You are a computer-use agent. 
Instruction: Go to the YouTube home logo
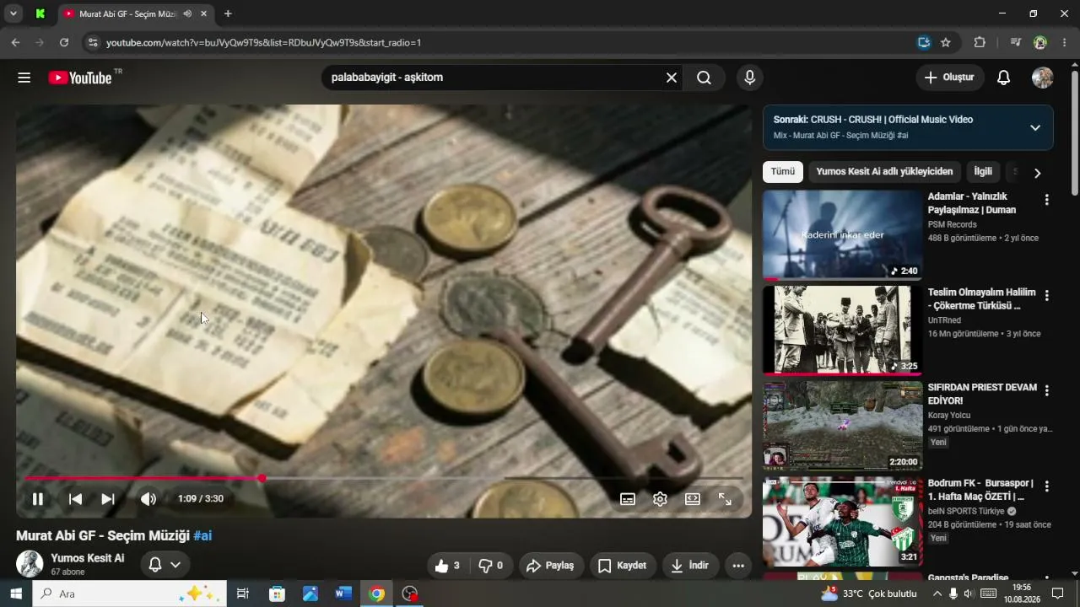pos(80,78)
